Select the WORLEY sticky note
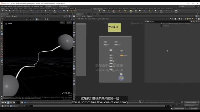Image resolution: width=200 pixels, height=112 pixels. pyautogui.click(x=115, y=28)
